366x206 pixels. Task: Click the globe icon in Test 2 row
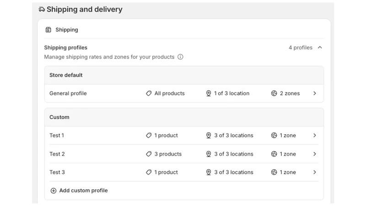(x=274, y=154)
